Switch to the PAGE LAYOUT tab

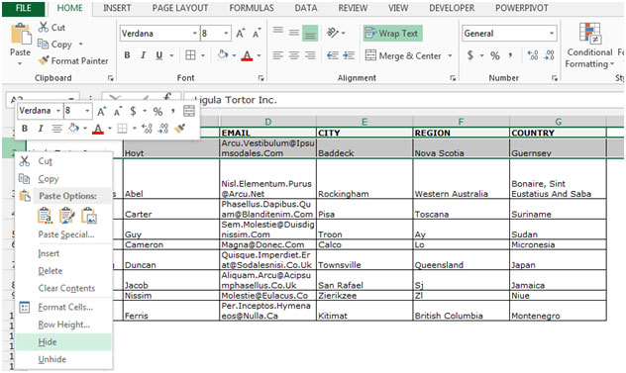tap(180, 8)
